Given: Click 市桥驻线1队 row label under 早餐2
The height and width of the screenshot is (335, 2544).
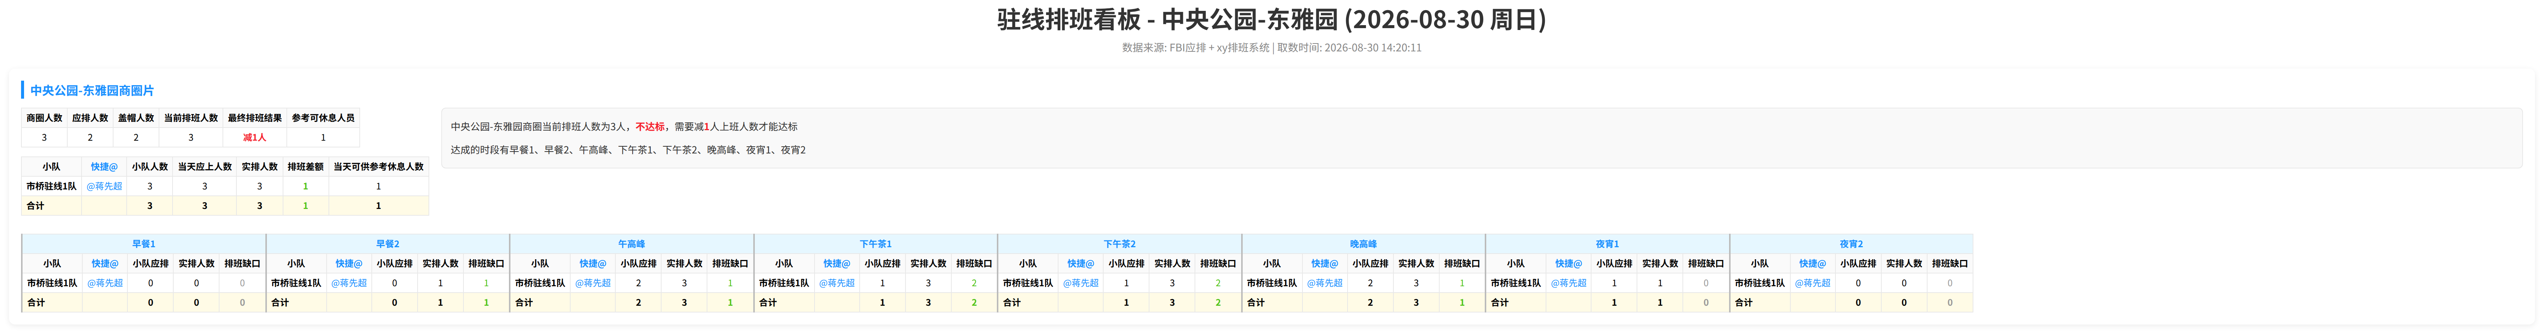Looking at the screenshot, I should (296, 284).
